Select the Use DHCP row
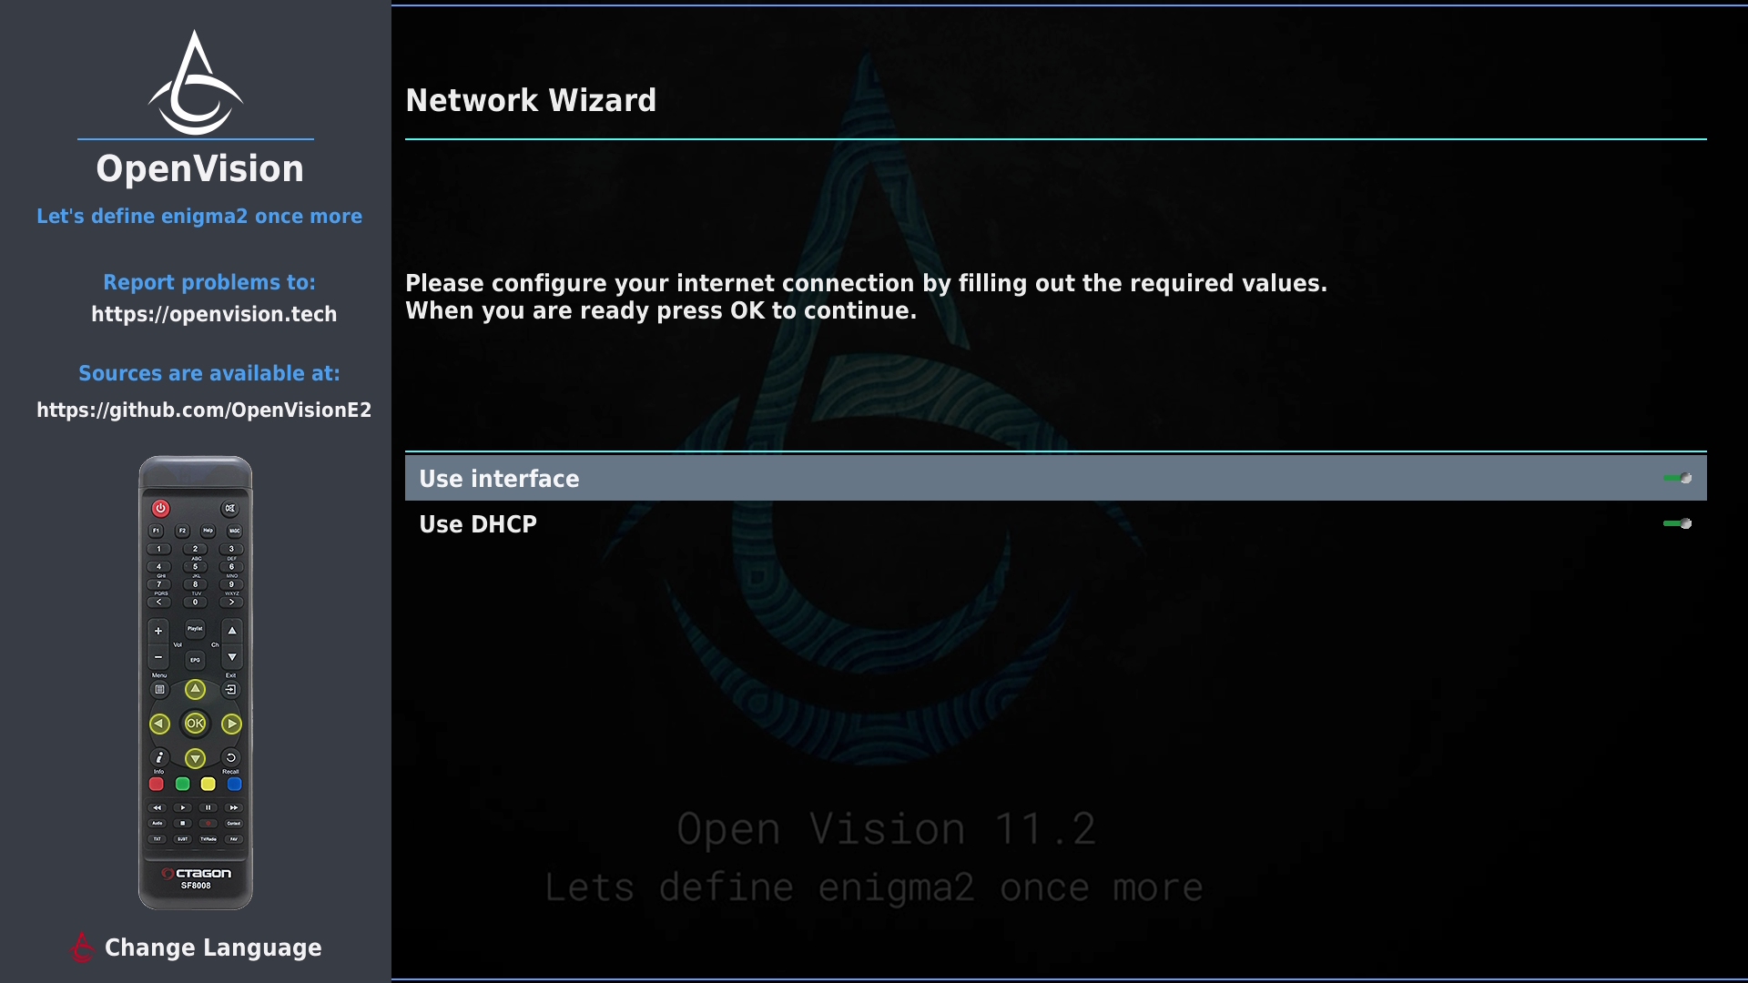This screenshot has width=1748, height=983. point(1056,523)
